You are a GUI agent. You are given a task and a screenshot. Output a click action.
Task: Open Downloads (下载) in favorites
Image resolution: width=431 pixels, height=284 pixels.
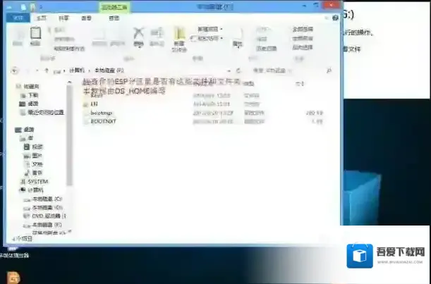(x=34, y=94)
